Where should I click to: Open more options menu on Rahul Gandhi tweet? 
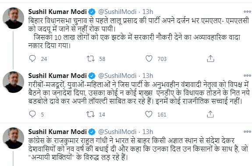click(247, 131)
